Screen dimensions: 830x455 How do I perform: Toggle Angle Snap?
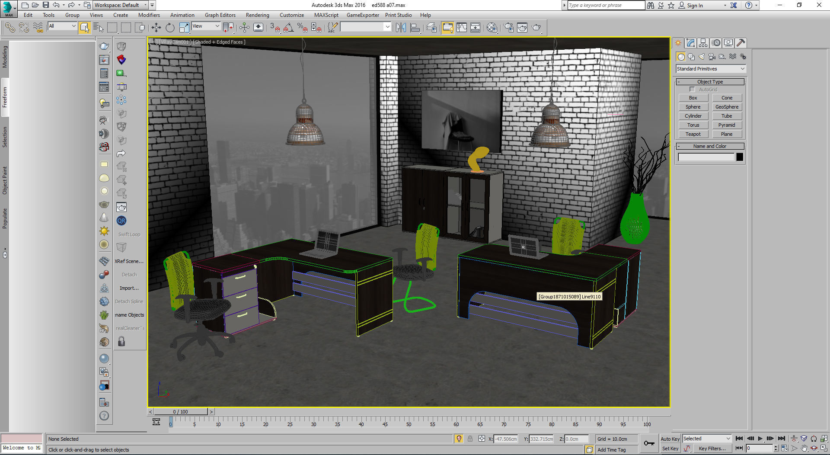pos(289,28)
